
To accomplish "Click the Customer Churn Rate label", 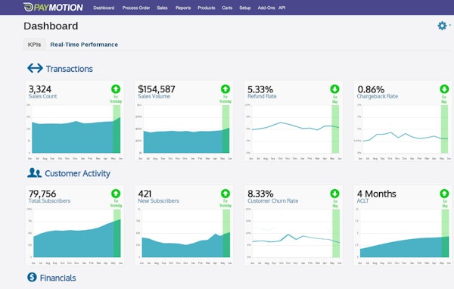I will click(272, 201).
